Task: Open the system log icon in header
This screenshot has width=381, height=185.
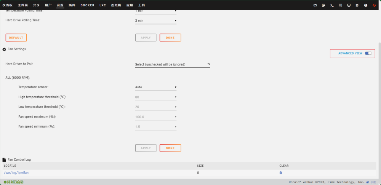Action: 357,5
